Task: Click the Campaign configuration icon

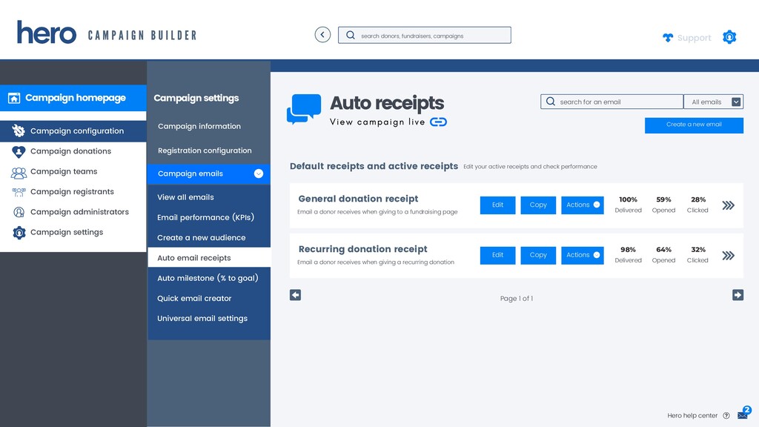Action: (x=19, y=130)
